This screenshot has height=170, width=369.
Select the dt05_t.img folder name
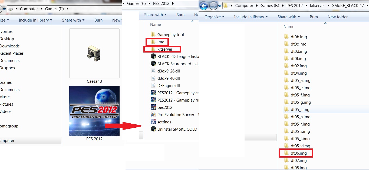click(x=300, y=138)
